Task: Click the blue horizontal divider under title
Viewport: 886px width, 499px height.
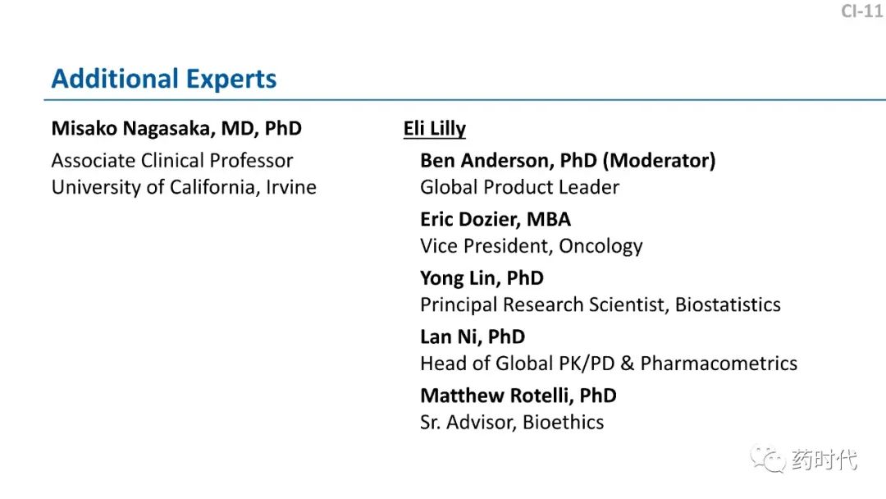Action: tap(464, 100)
